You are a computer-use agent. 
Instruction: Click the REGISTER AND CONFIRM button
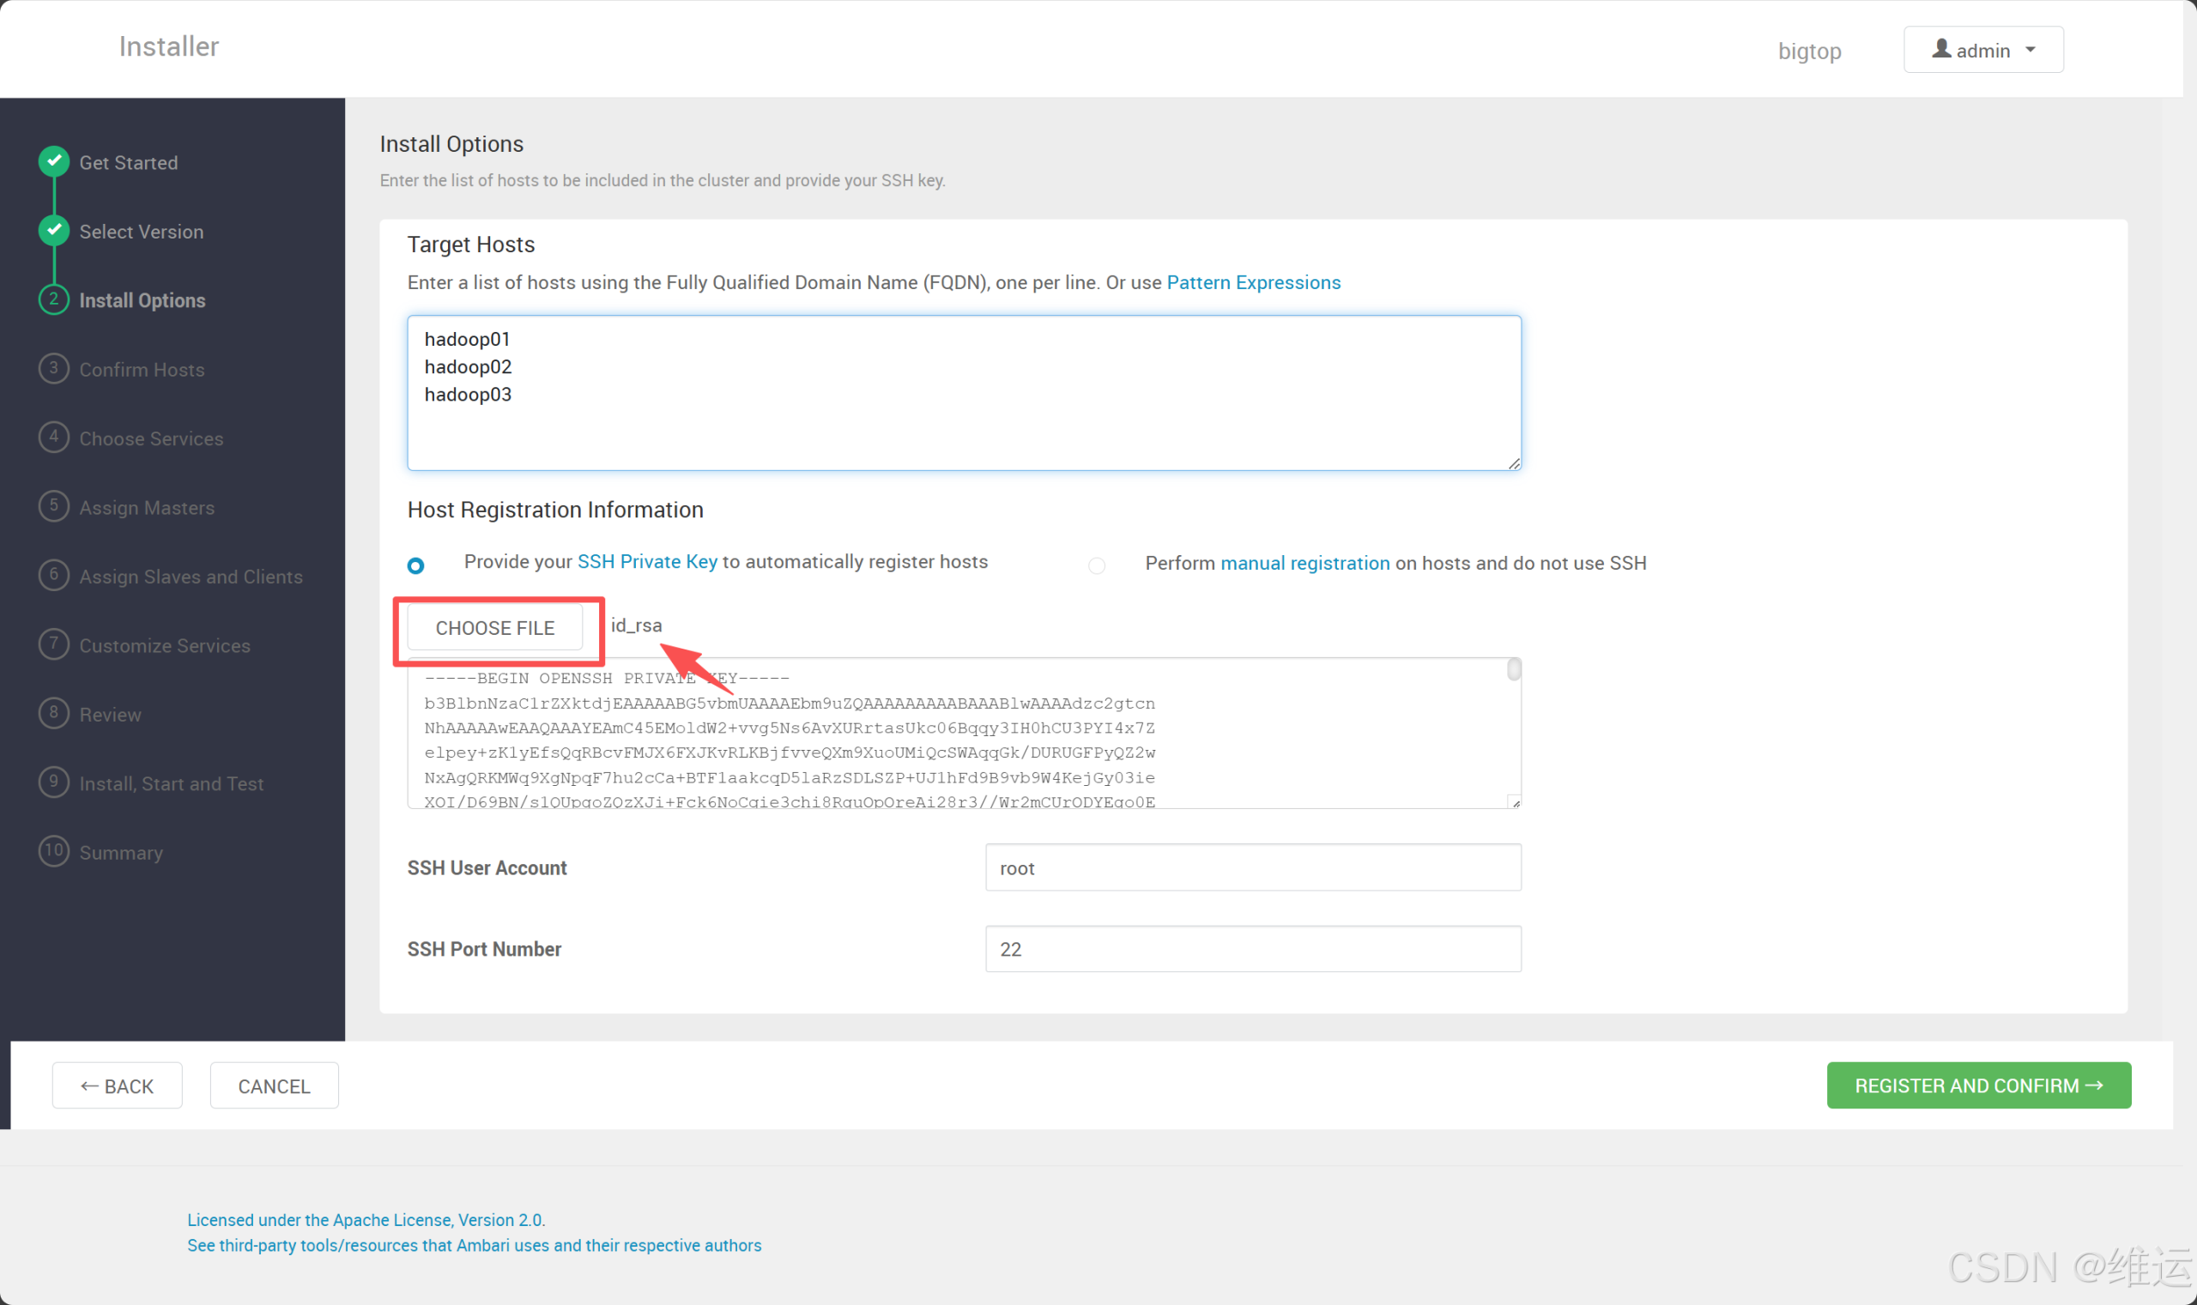coord(1977,1085)
